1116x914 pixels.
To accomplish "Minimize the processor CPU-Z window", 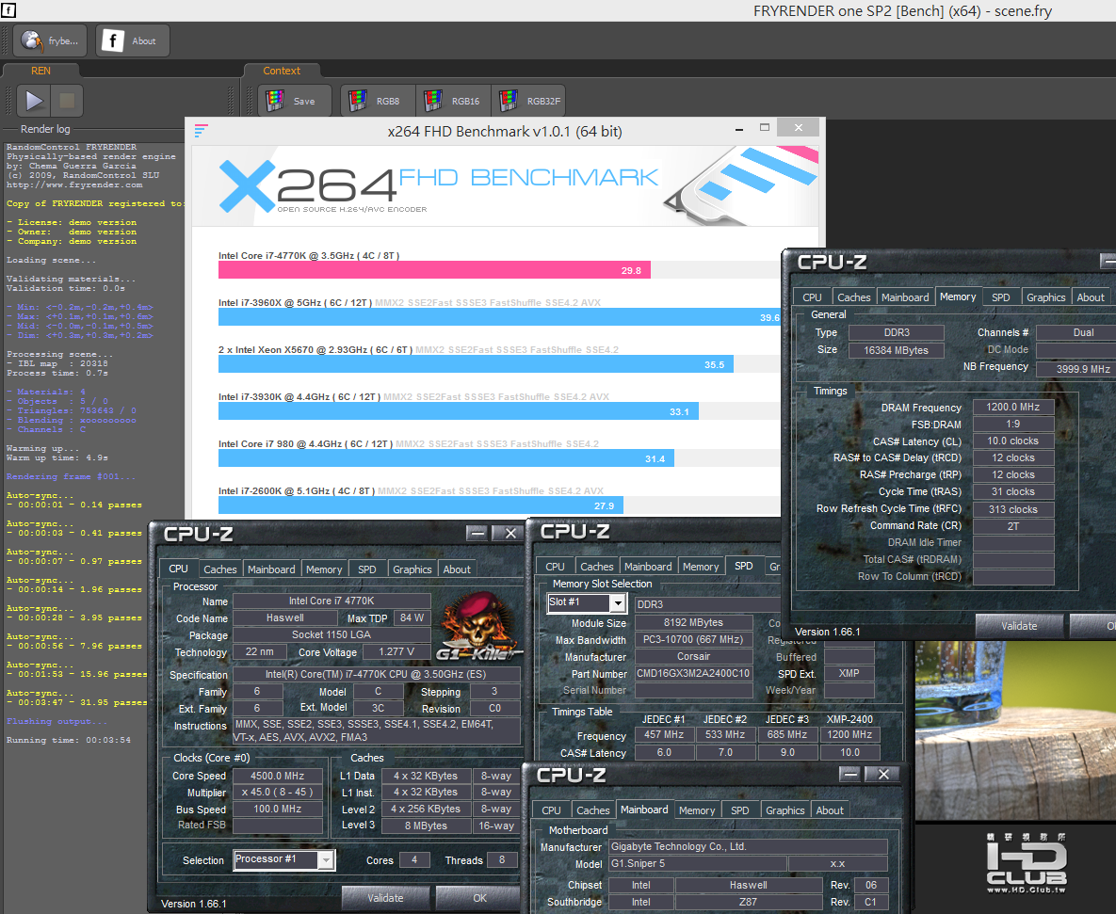I will 477,533.
